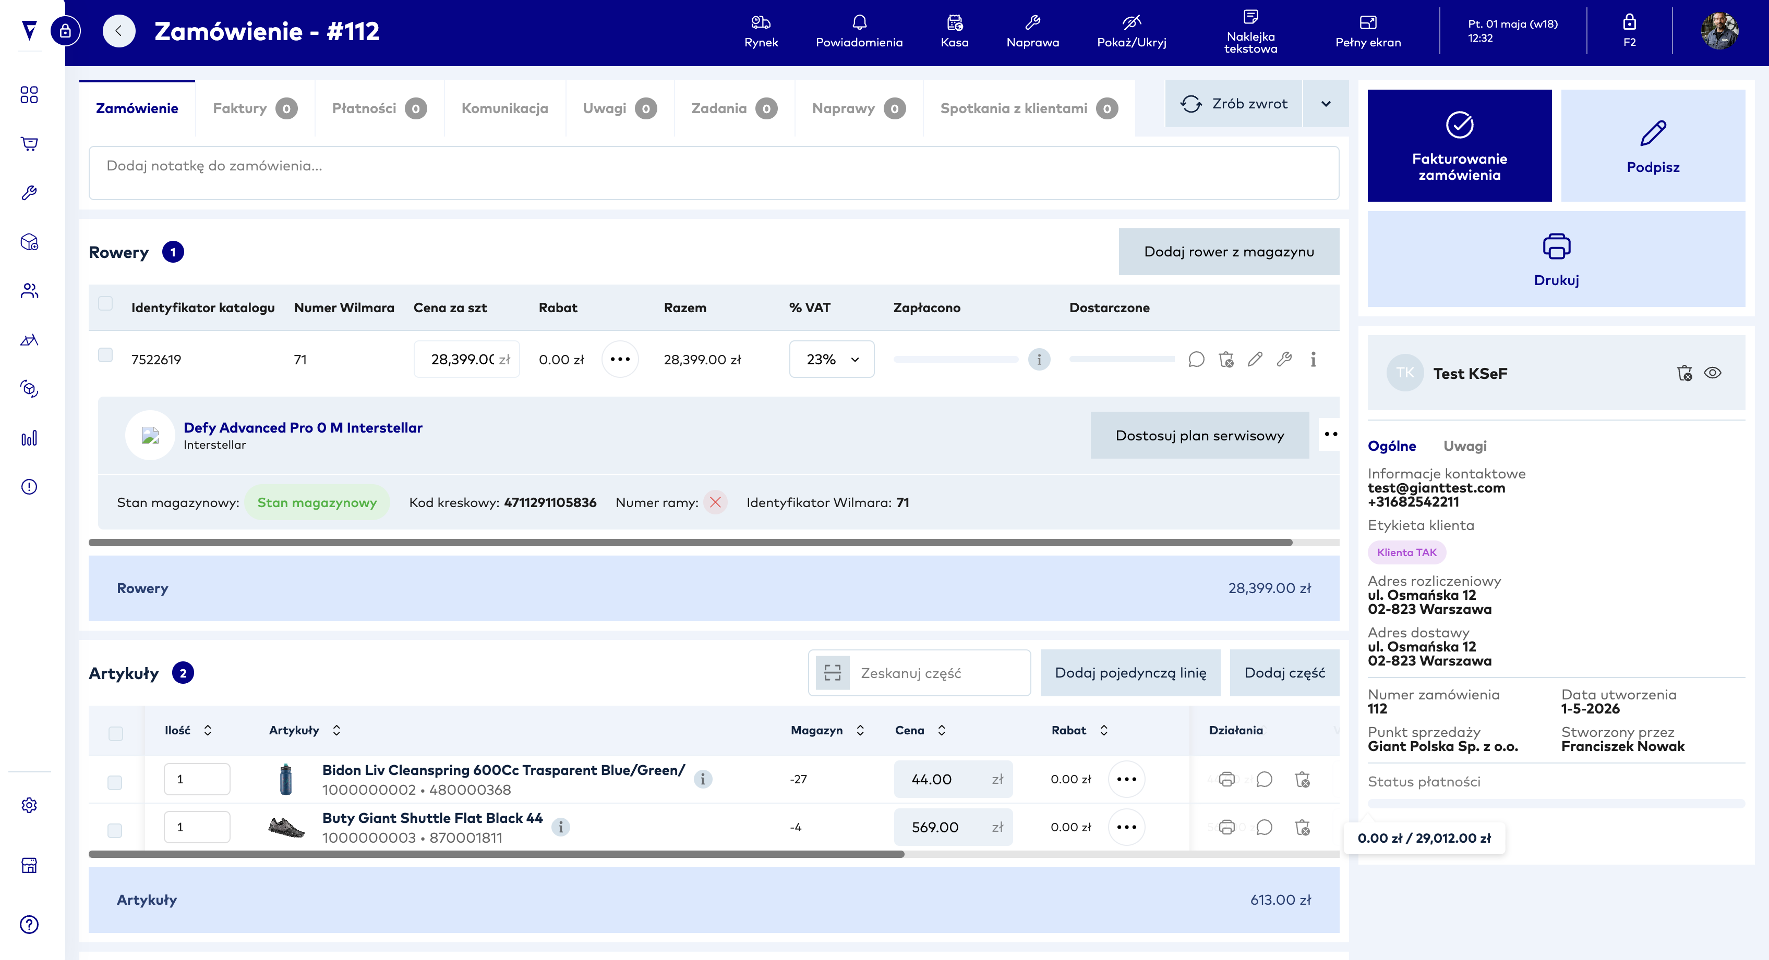Screen dimensions: 1769x960
Task: Click the Naprawa wrench in top bar
Action: pos(1032,32)
